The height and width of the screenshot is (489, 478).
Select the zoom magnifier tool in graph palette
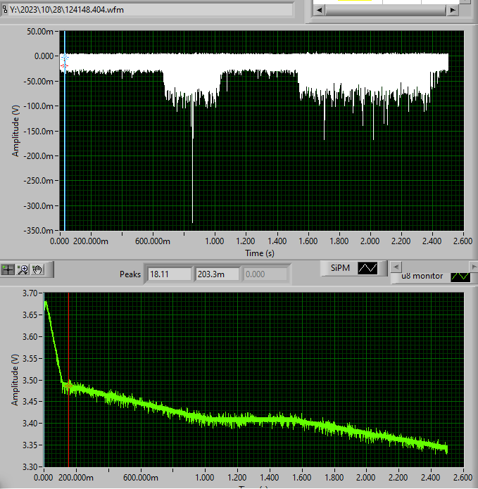23,269
